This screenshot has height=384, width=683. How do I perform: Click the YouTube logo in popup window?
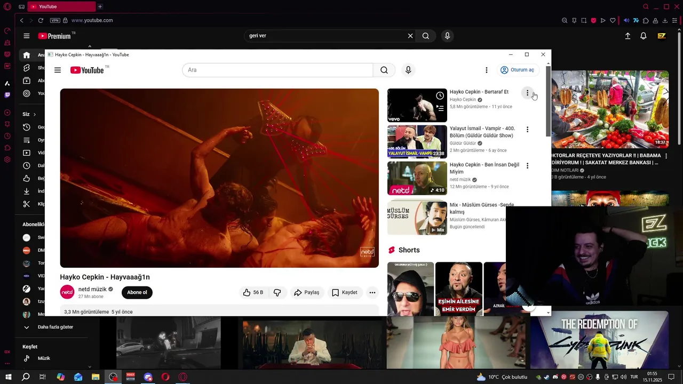coord(87,70)
